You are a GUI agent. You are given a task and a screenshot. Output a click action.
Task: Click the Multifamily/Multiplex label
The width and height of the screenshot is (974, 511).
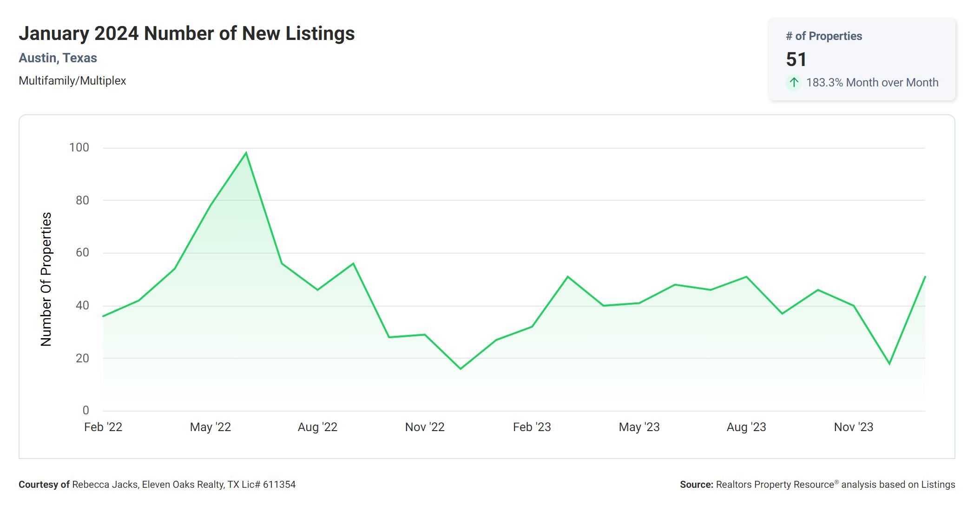pos(72,81)
